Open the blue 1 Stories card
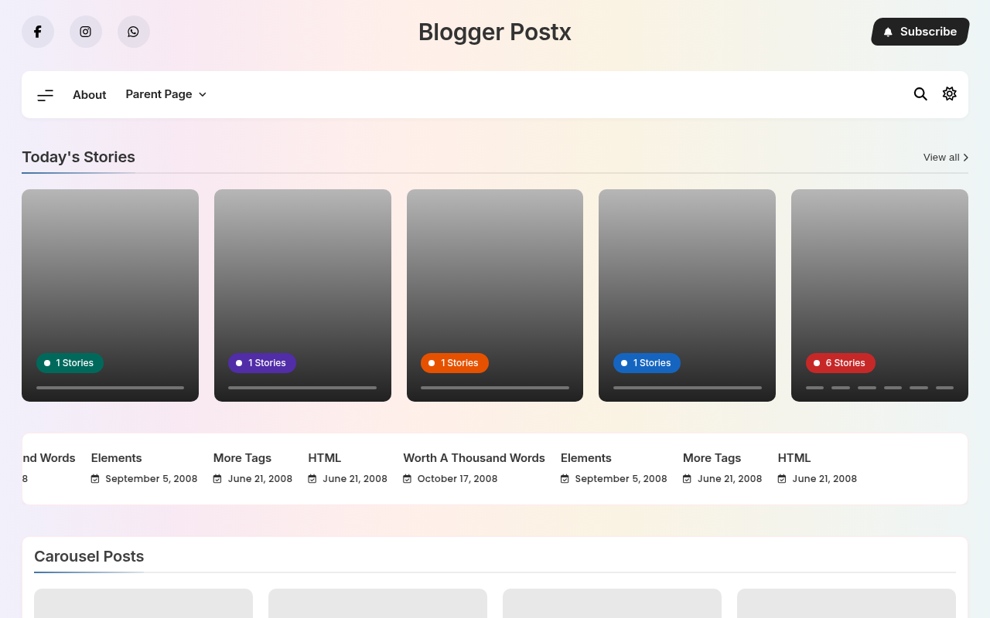The image size is (990, 618). pos(687,295)
